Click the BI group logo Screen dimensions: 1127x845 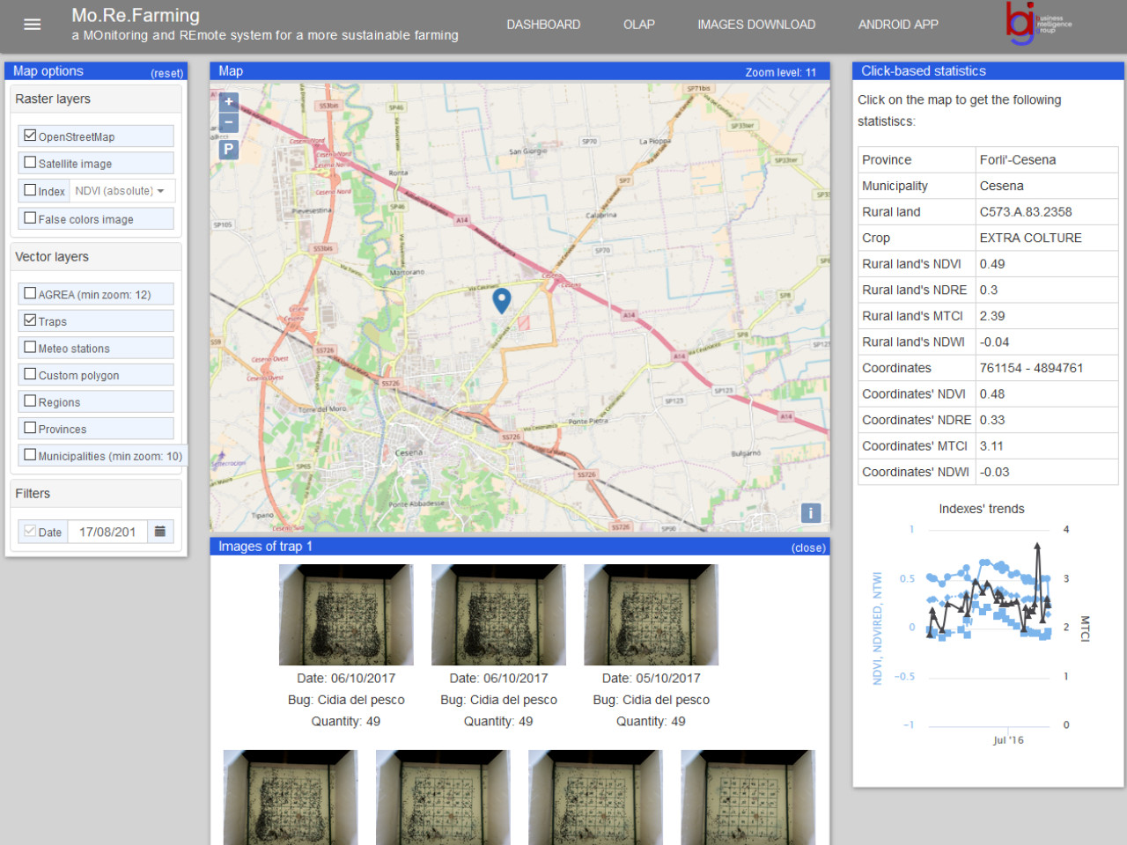pyautogui.click(x=1039, y=24)
